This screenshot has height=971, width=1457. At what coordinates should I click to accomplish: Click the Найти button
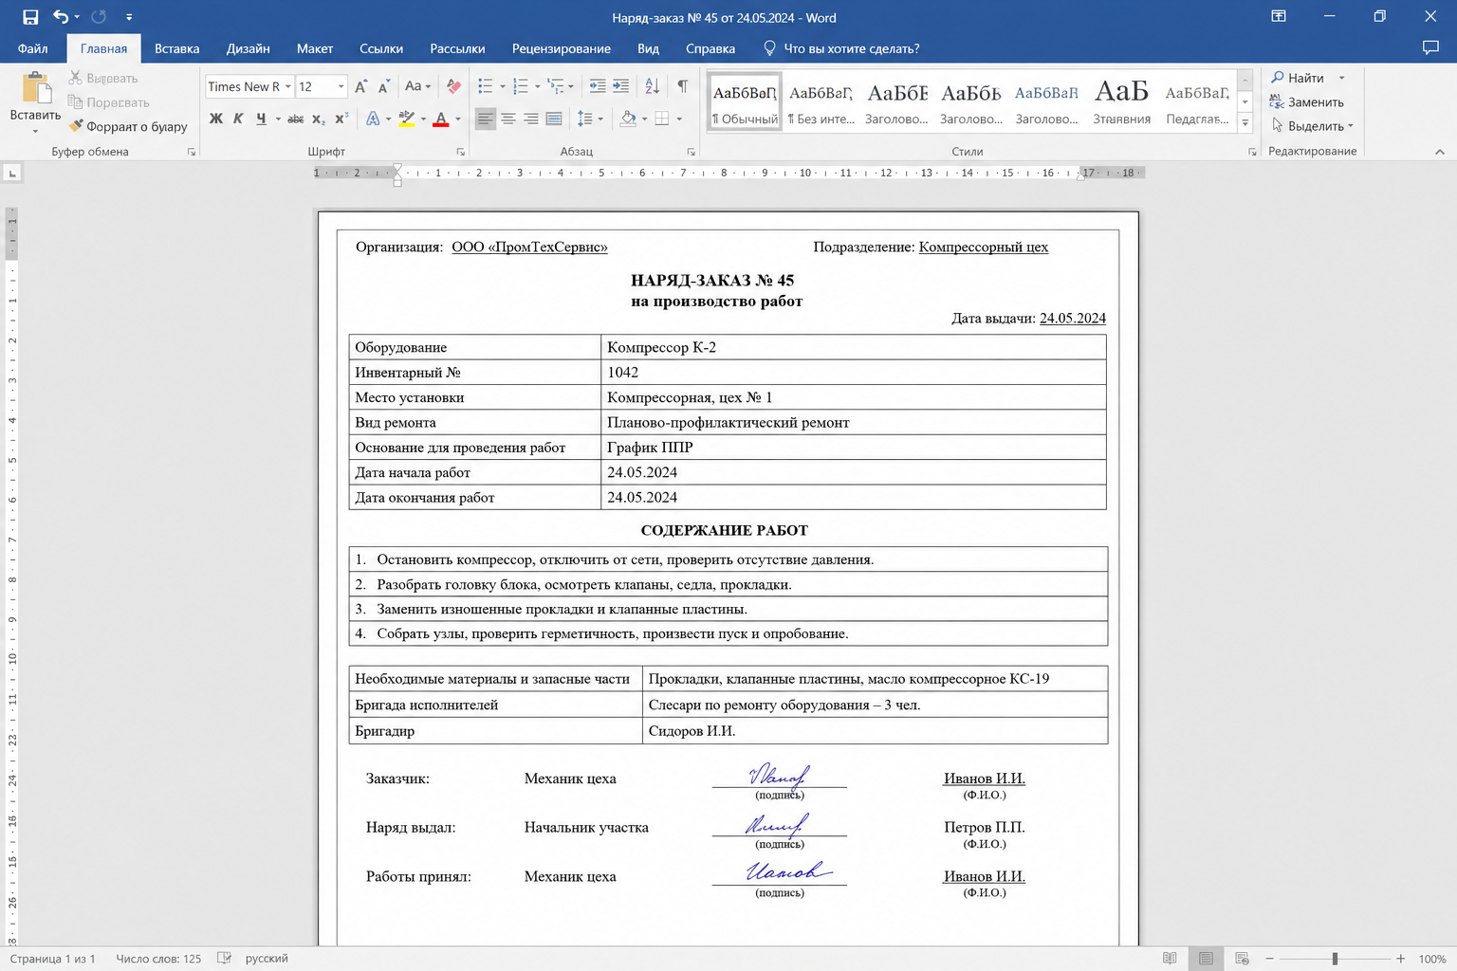[x=1308, y=78]
